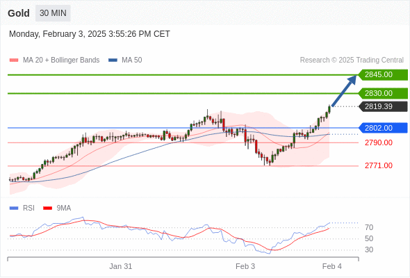
Task: Click the blue RSI legend swatch
Action: pyautogui.click(x=14, y=208)
